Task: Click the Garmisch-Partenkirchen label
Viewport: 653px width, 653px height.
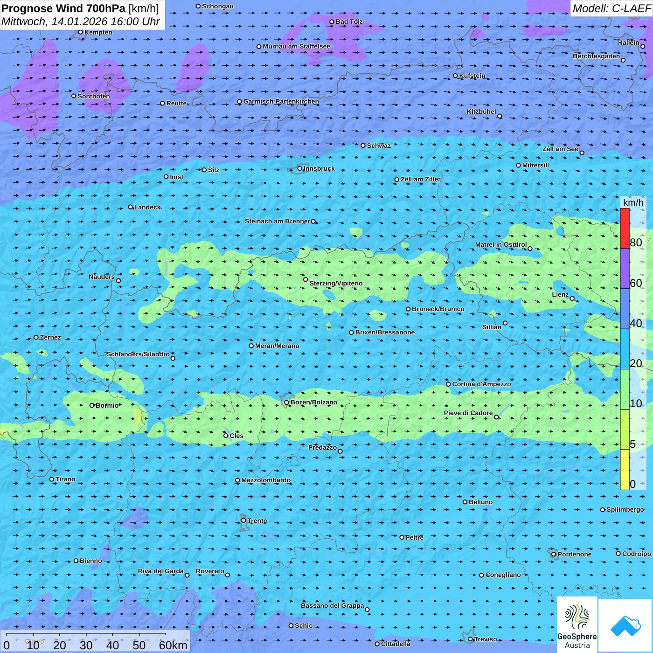Action: (281, 101)
